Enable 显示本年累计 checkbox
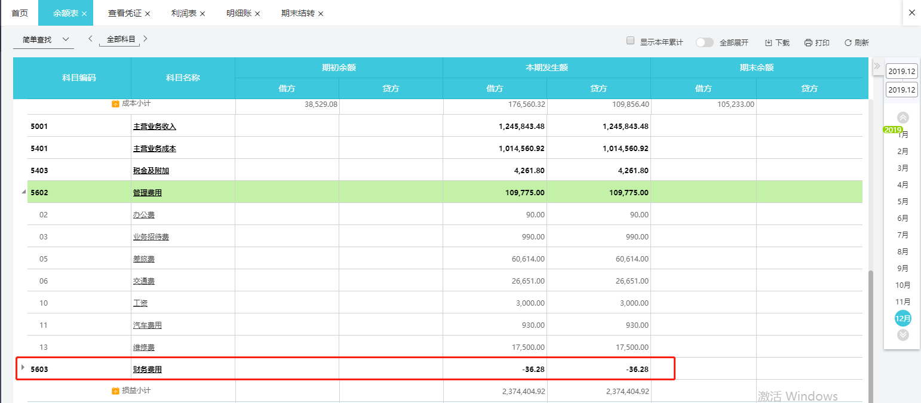The height and width of the screenshot is (403, 921). tap(630, 41)
